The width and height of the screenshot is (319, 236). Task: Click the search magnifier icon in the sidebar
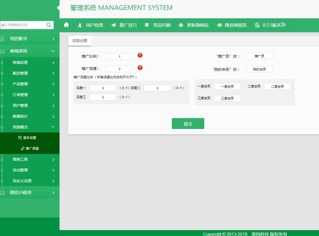pos(49,25)
